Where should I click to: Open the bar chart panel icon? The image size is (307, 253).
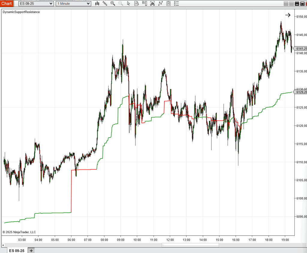coord(153,4)
